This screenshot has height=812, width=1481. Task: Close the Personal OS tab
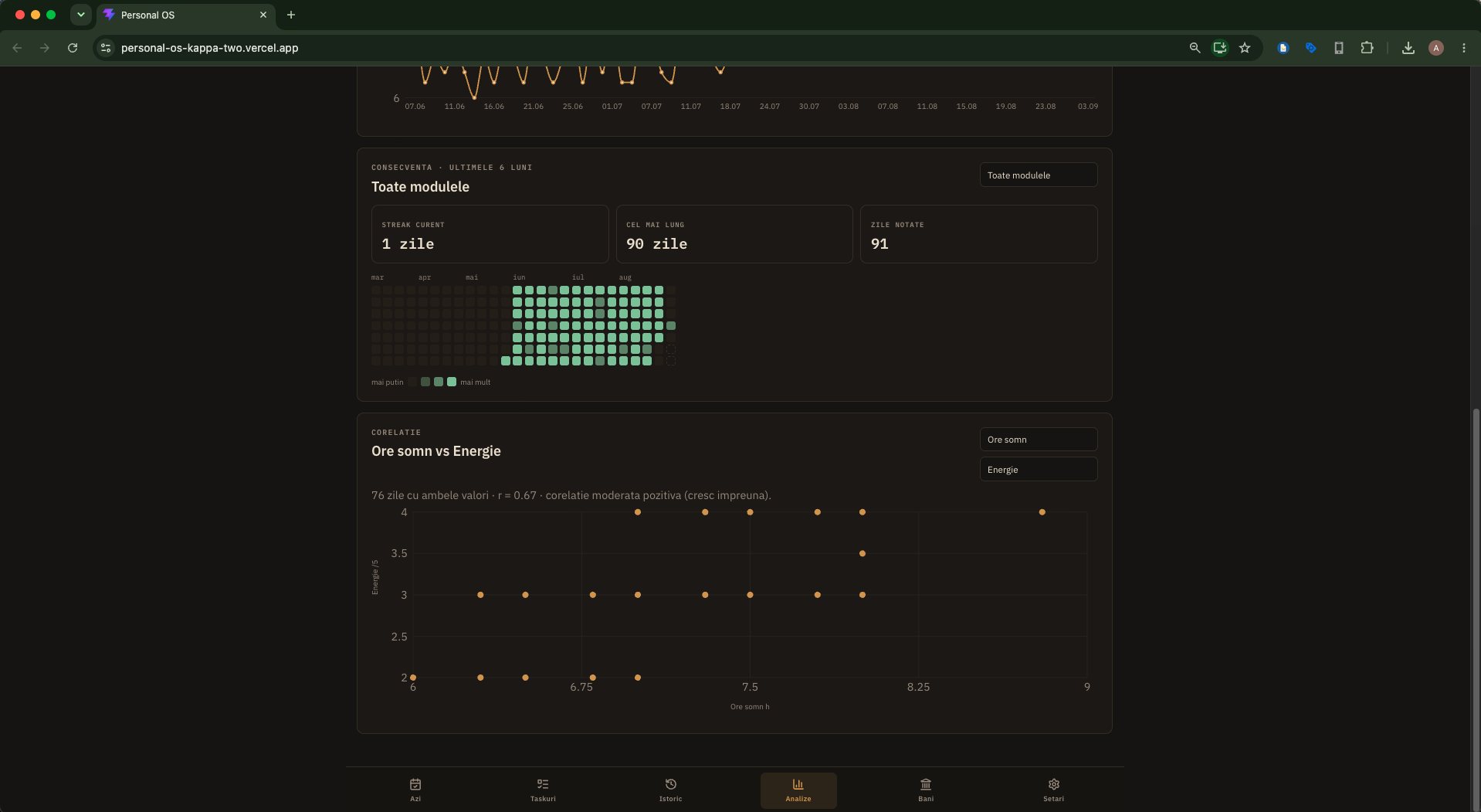pyautogui.click(x=263, y=15)
